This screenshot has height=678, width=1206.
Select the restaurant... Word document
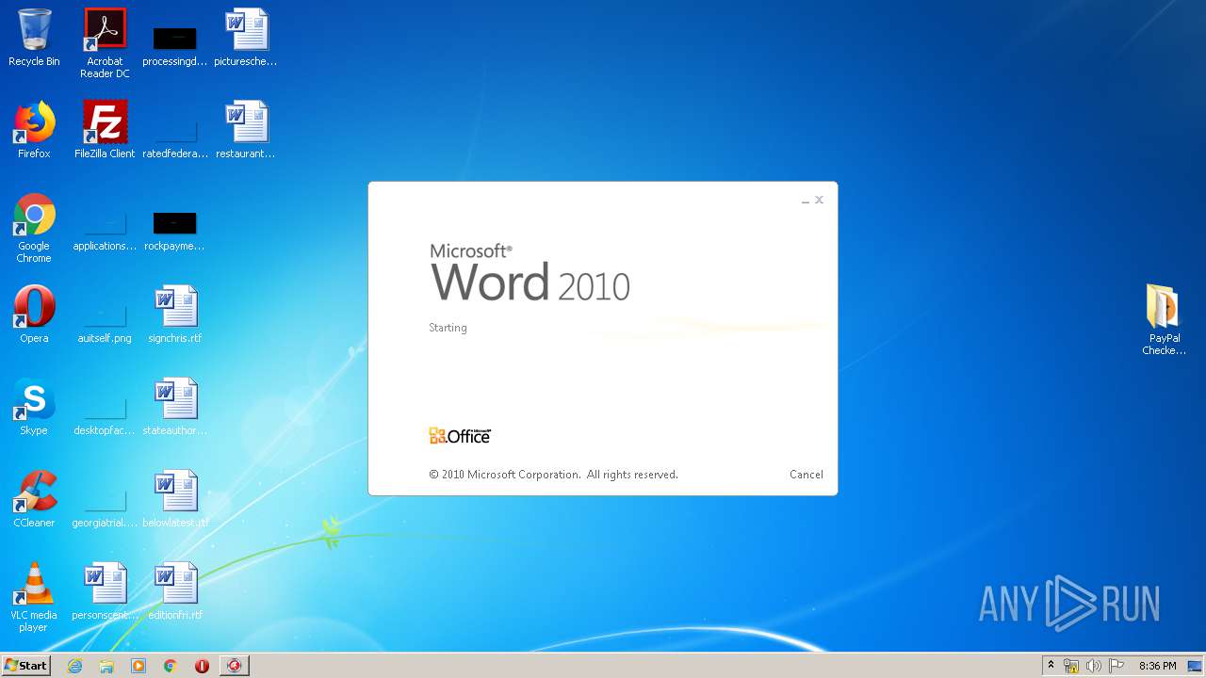coord(246,130)
